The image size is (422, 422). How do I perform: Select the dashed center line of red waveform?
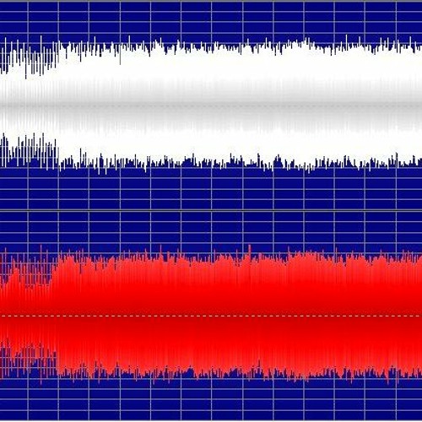click(x=211, y=316)
